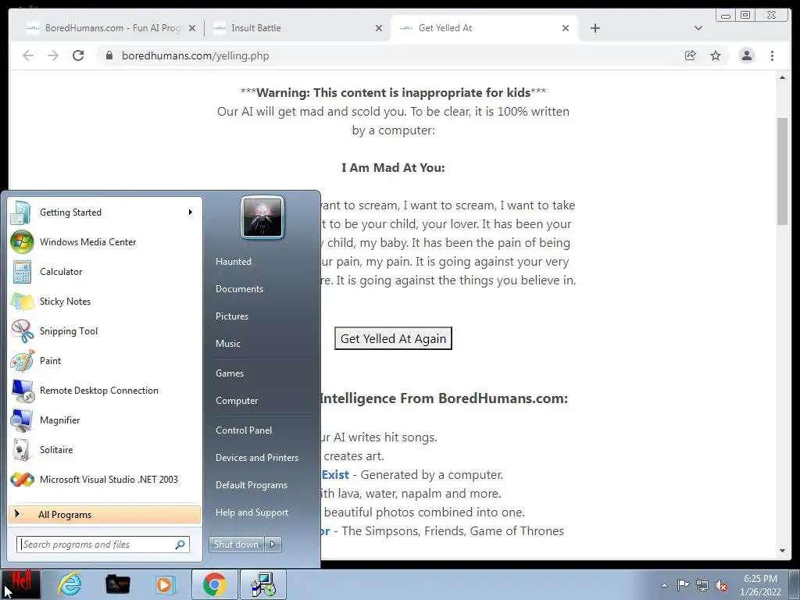Show hidden system tray icons
The height and width of the screenshot is (600, 800).
coord(664,585)
